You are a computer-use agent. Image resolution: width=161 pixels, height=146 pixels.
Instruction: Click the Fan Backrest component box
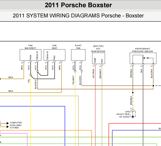(x=31, y=55)
